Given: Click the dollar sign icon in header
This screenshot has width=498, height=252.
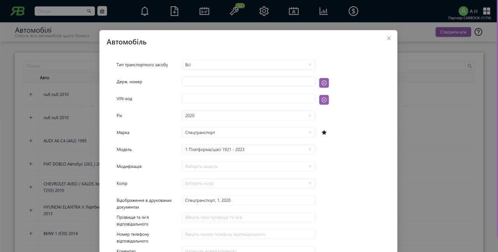Looking at the screenshot, I should click(x=353, y=11).
